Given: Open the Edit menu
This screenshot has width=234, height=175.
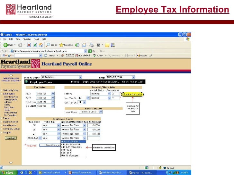Looking at the screenshot, I should click(x=11, y=39).
